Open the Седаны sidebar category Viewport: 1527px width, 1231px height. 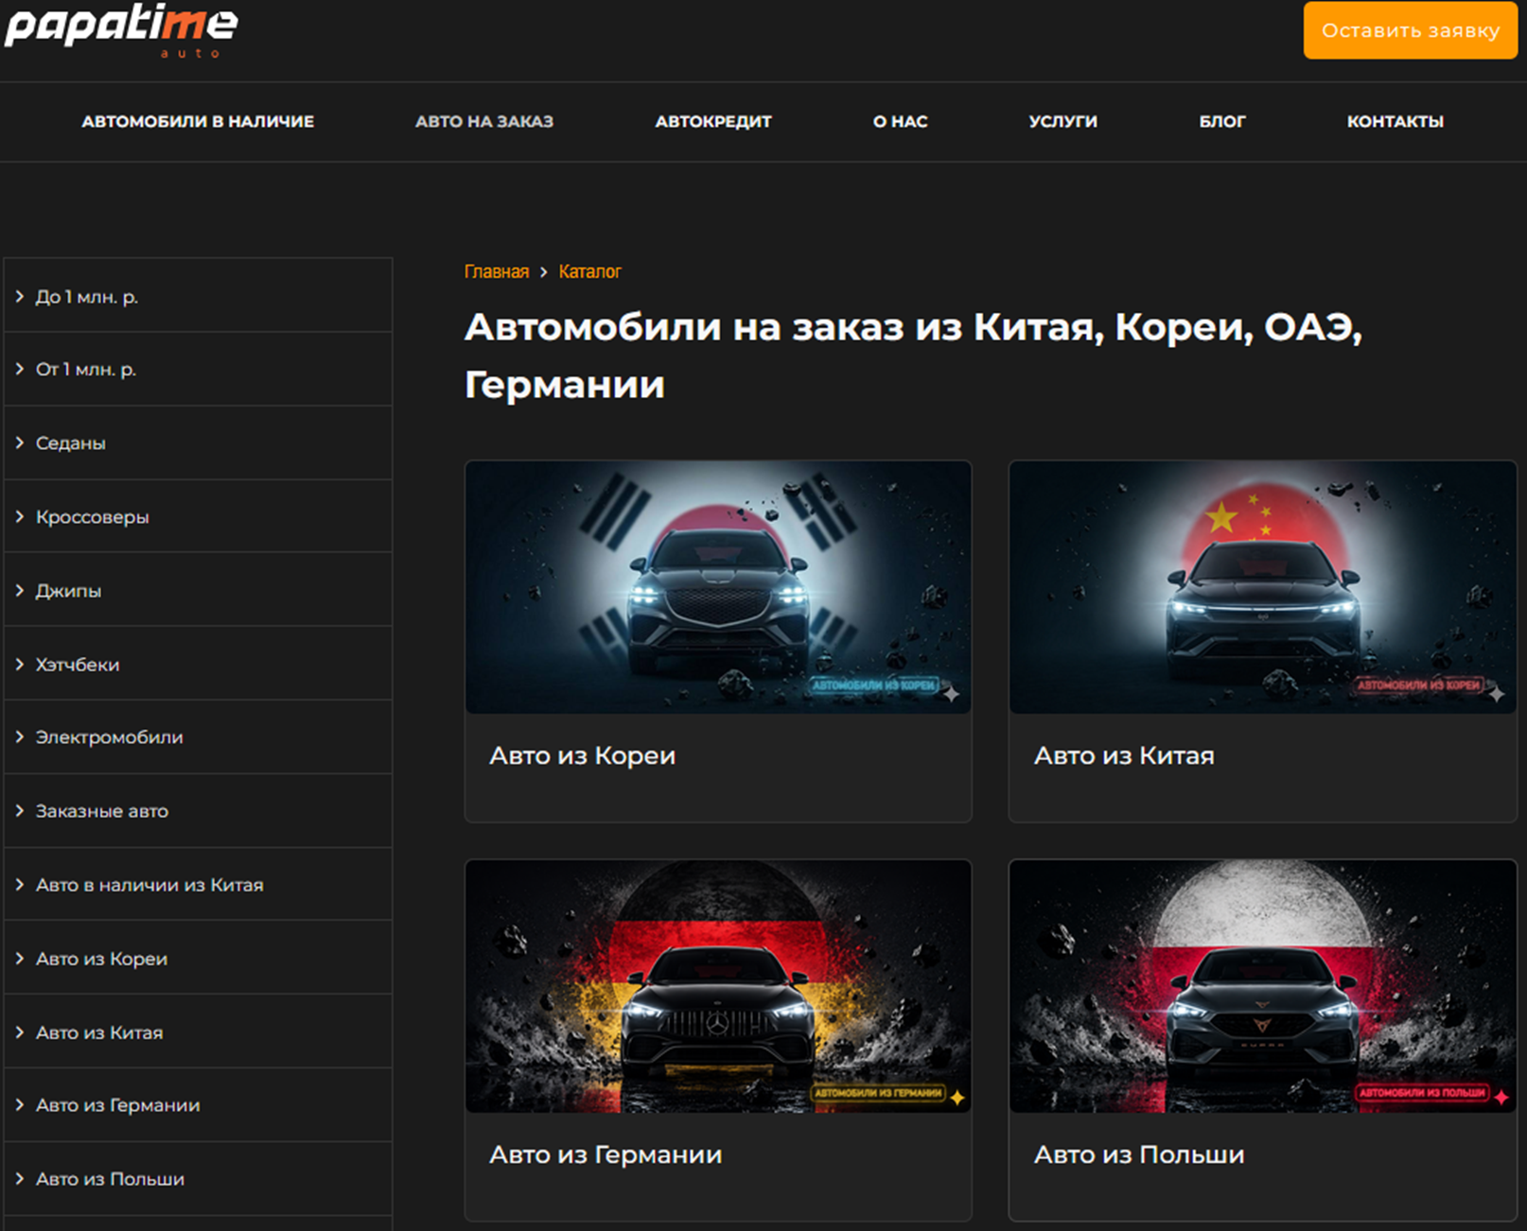(x=71, y=442)
